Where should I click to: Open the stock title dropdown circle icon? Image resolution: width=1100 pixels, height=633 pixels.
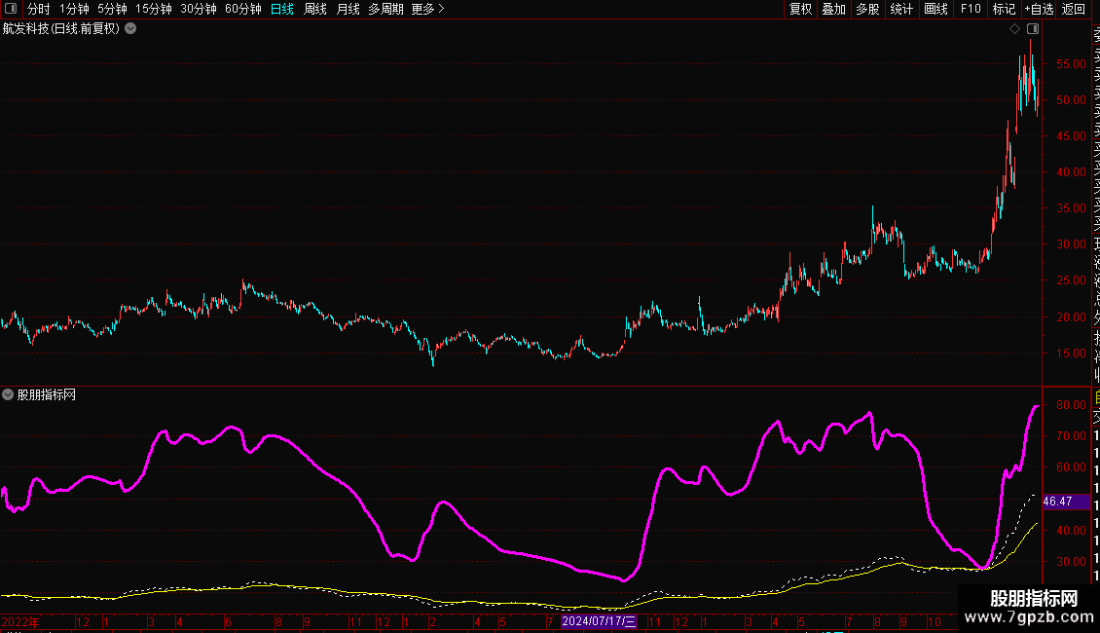pyautogui.click(x=130, y=29)
